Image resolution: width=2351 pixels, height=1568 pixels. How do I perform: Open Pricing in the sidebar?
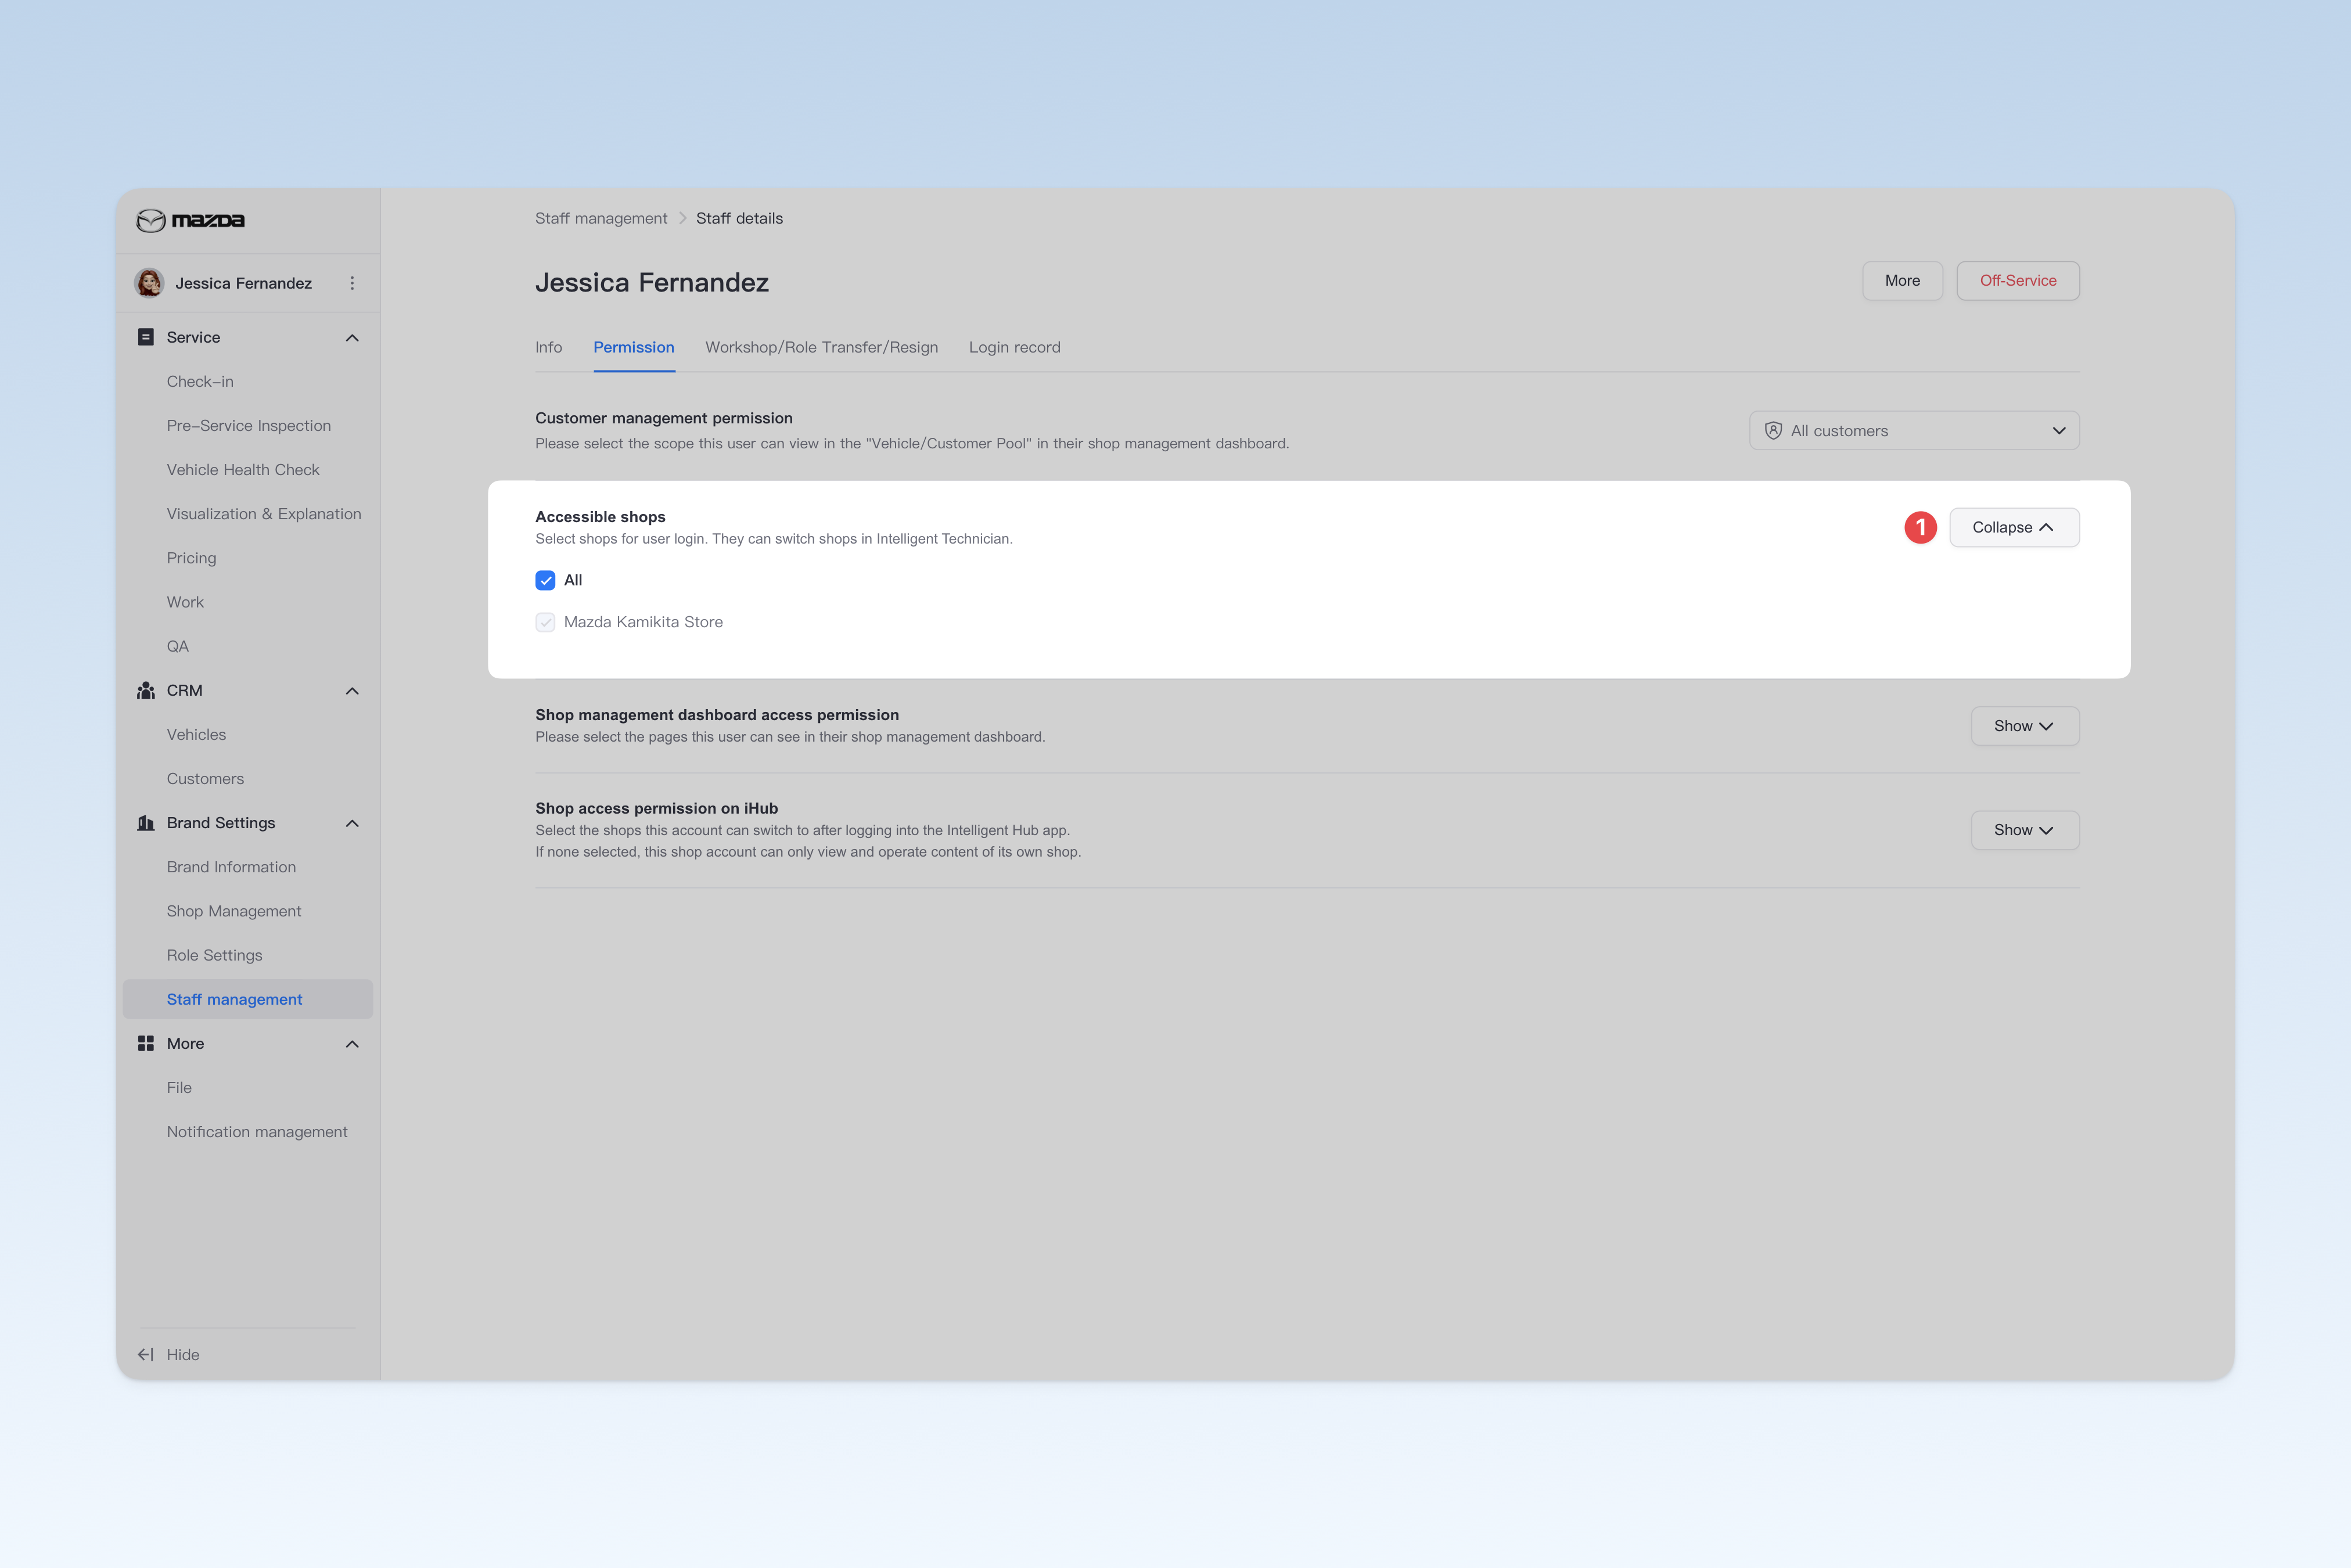(x=191, y=558)
